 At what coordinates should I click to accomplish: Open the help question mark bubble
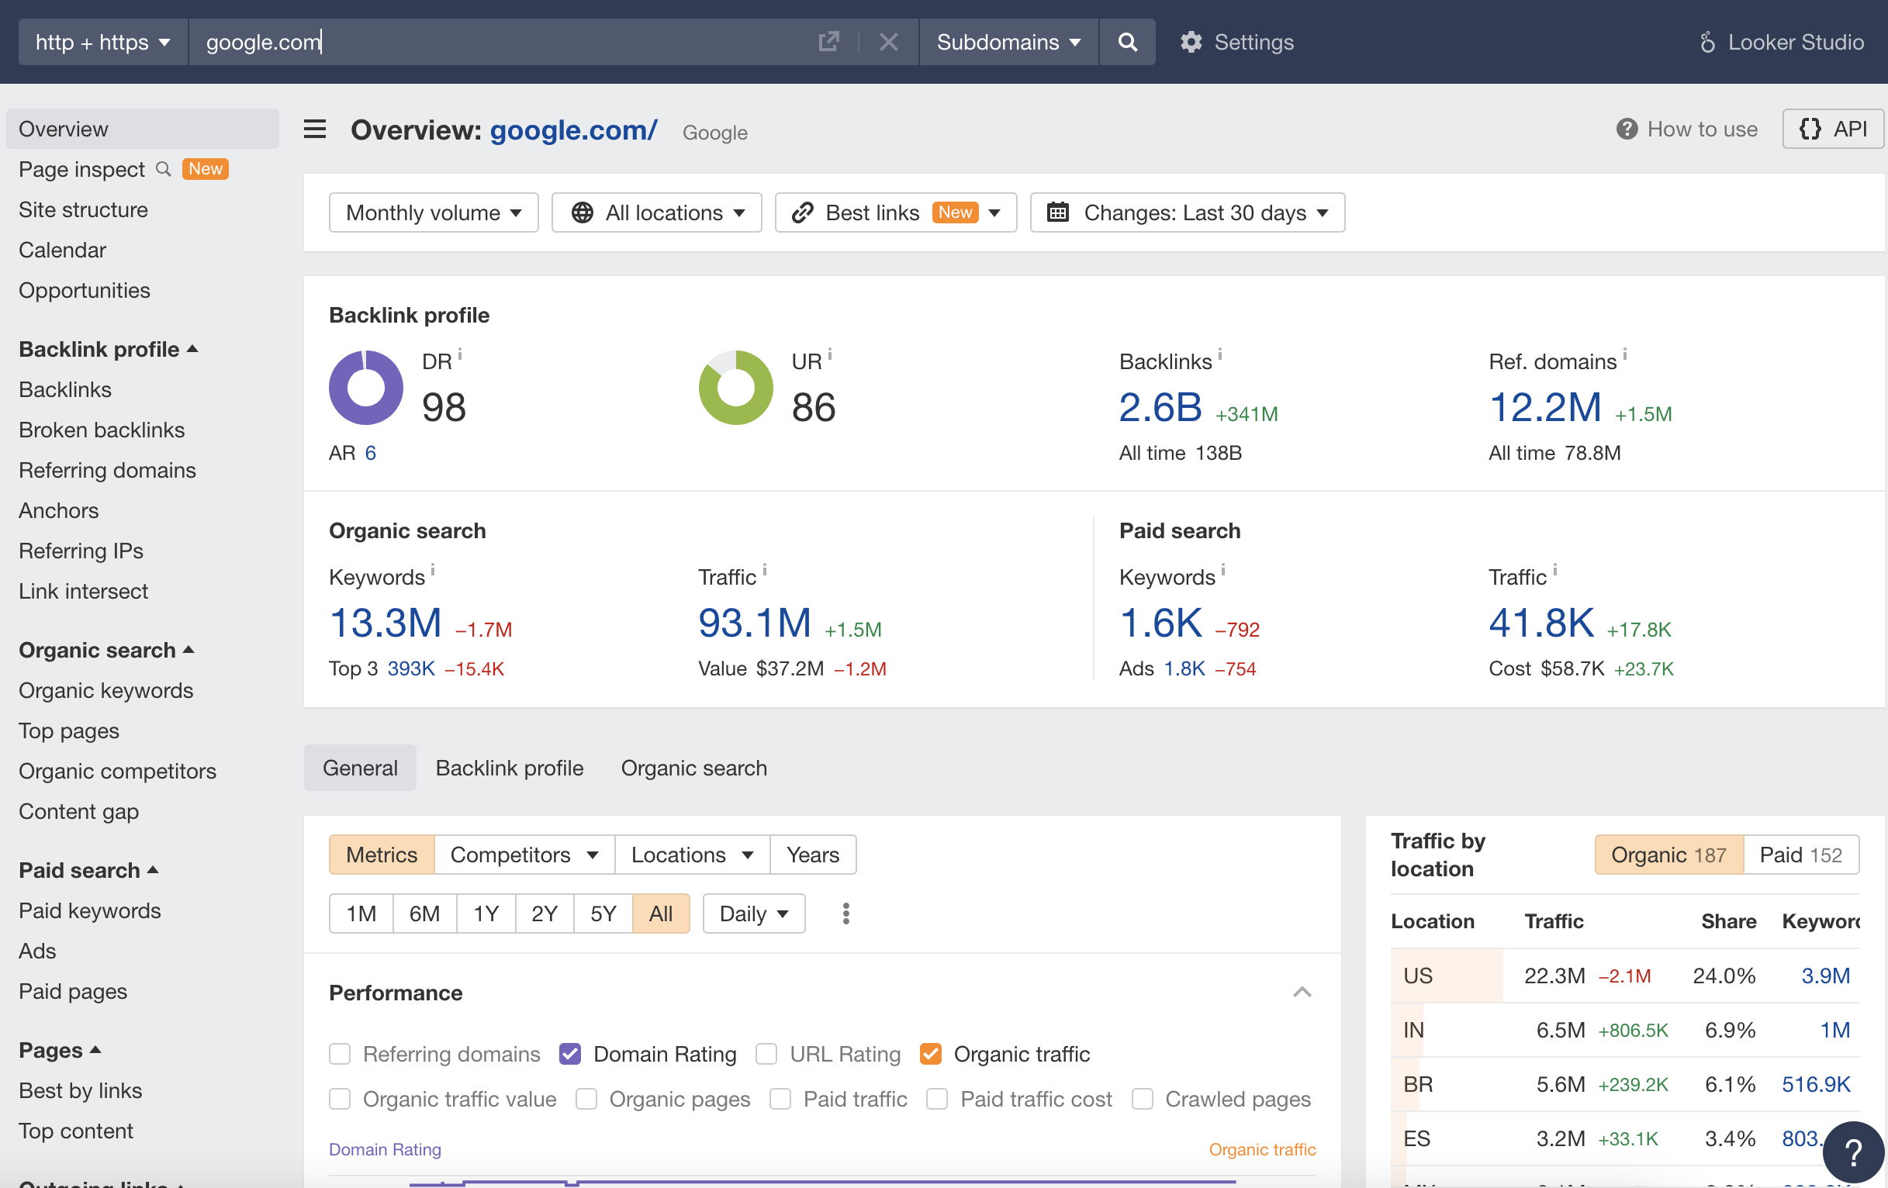click(x=1854, y=1152)
